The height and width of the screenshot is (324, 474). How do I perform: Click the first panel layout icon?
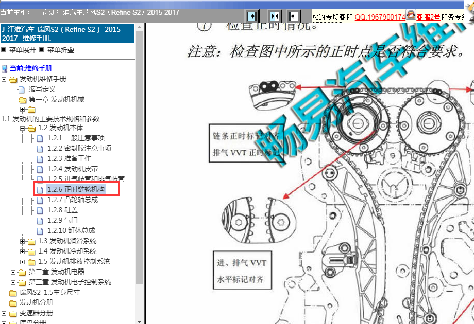pyautogui.click(x=252, y=16)
